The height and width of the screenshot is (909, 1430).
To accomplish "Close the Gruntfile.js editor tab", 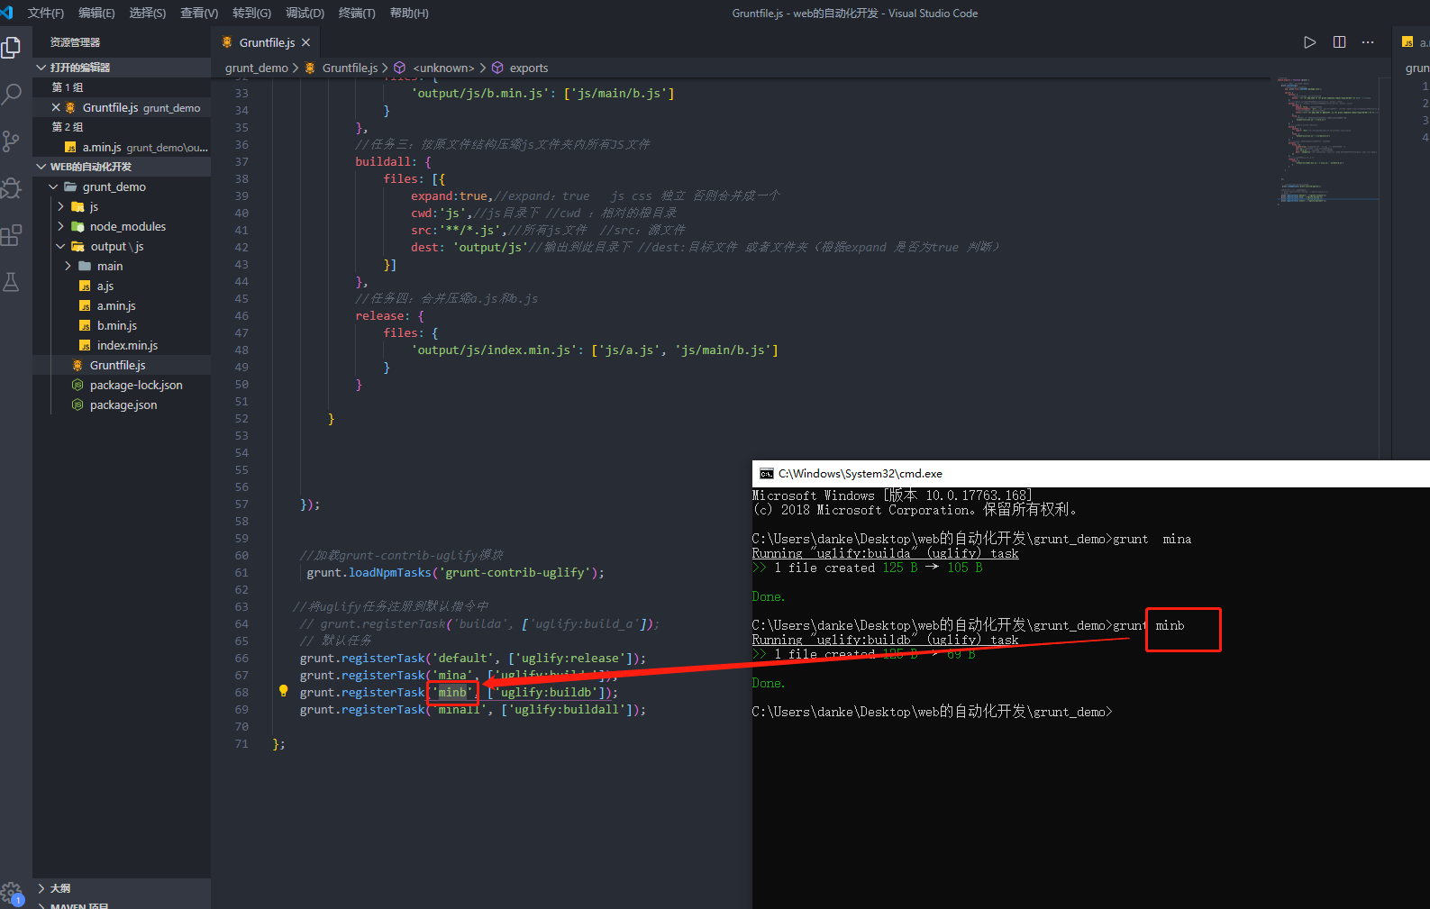I will pyautogui.click(x=306, y=42).
